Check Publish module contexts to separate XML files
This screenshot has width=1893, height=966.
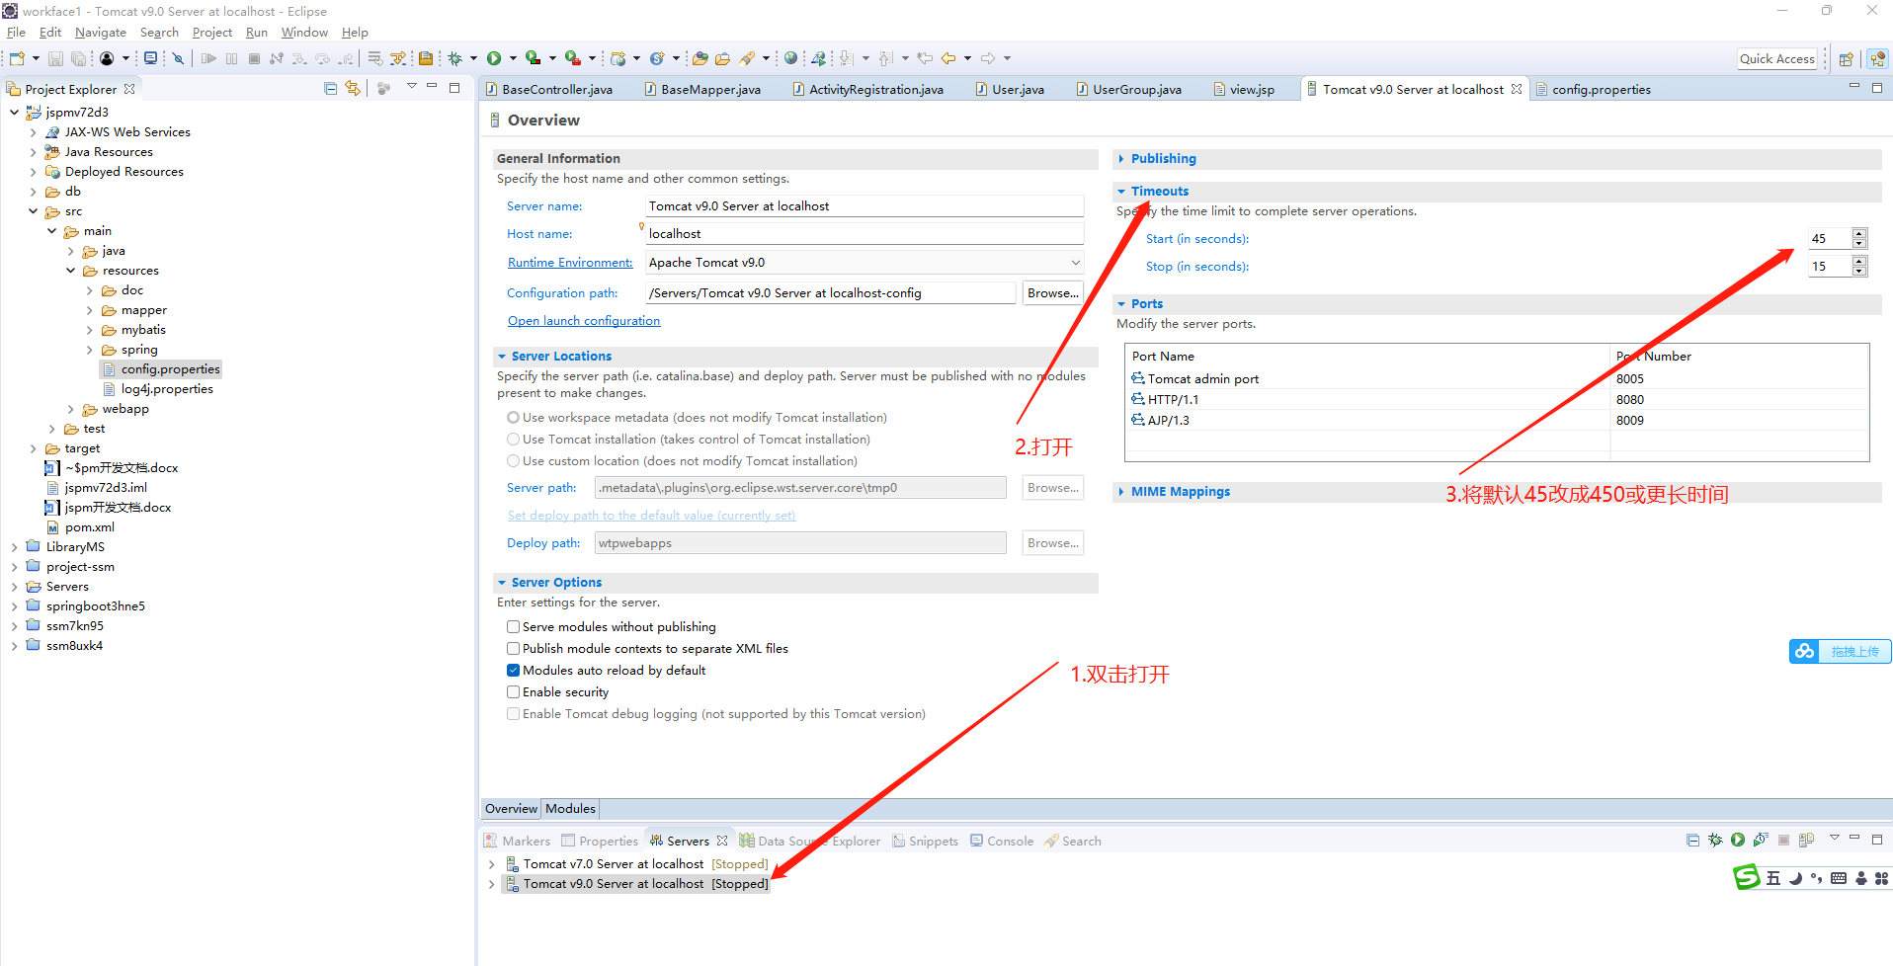[513, 649]
